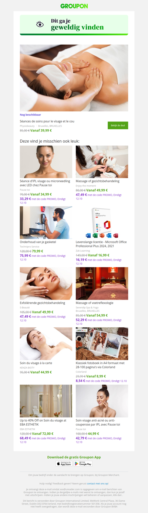Image resolution: width=148 pixels, height=513 pixels.
Task: Click the 'Bekijk de deal' button
Action: pos(118,126)
